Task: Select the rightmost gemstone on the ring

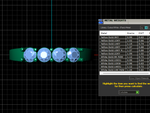Action: point(73,55)
